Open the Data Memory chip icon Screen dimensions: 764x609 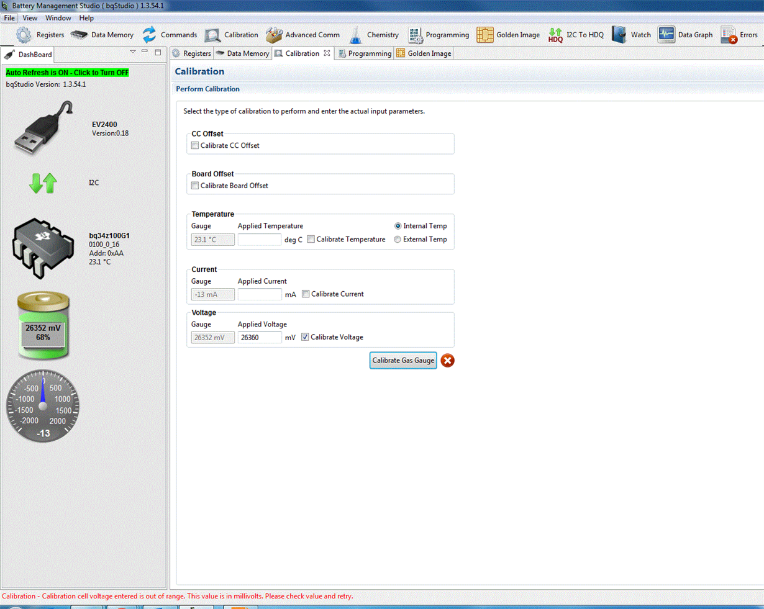pyautogui.click(x=79, y=35)
